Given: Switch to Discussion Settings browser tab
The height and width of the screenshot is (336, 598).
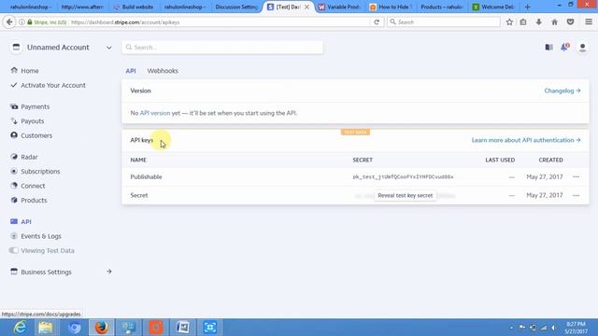Looking at the screenshot, I should pos(235,7).
